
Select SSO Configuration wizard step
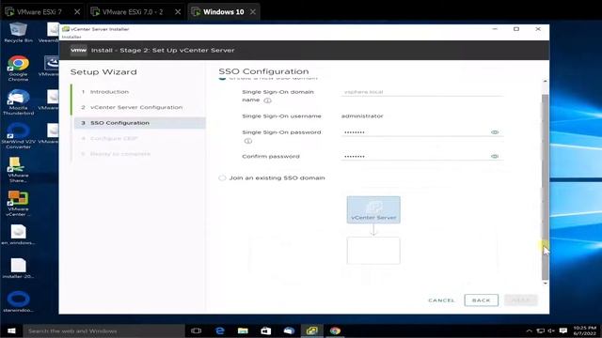(140, 123)
